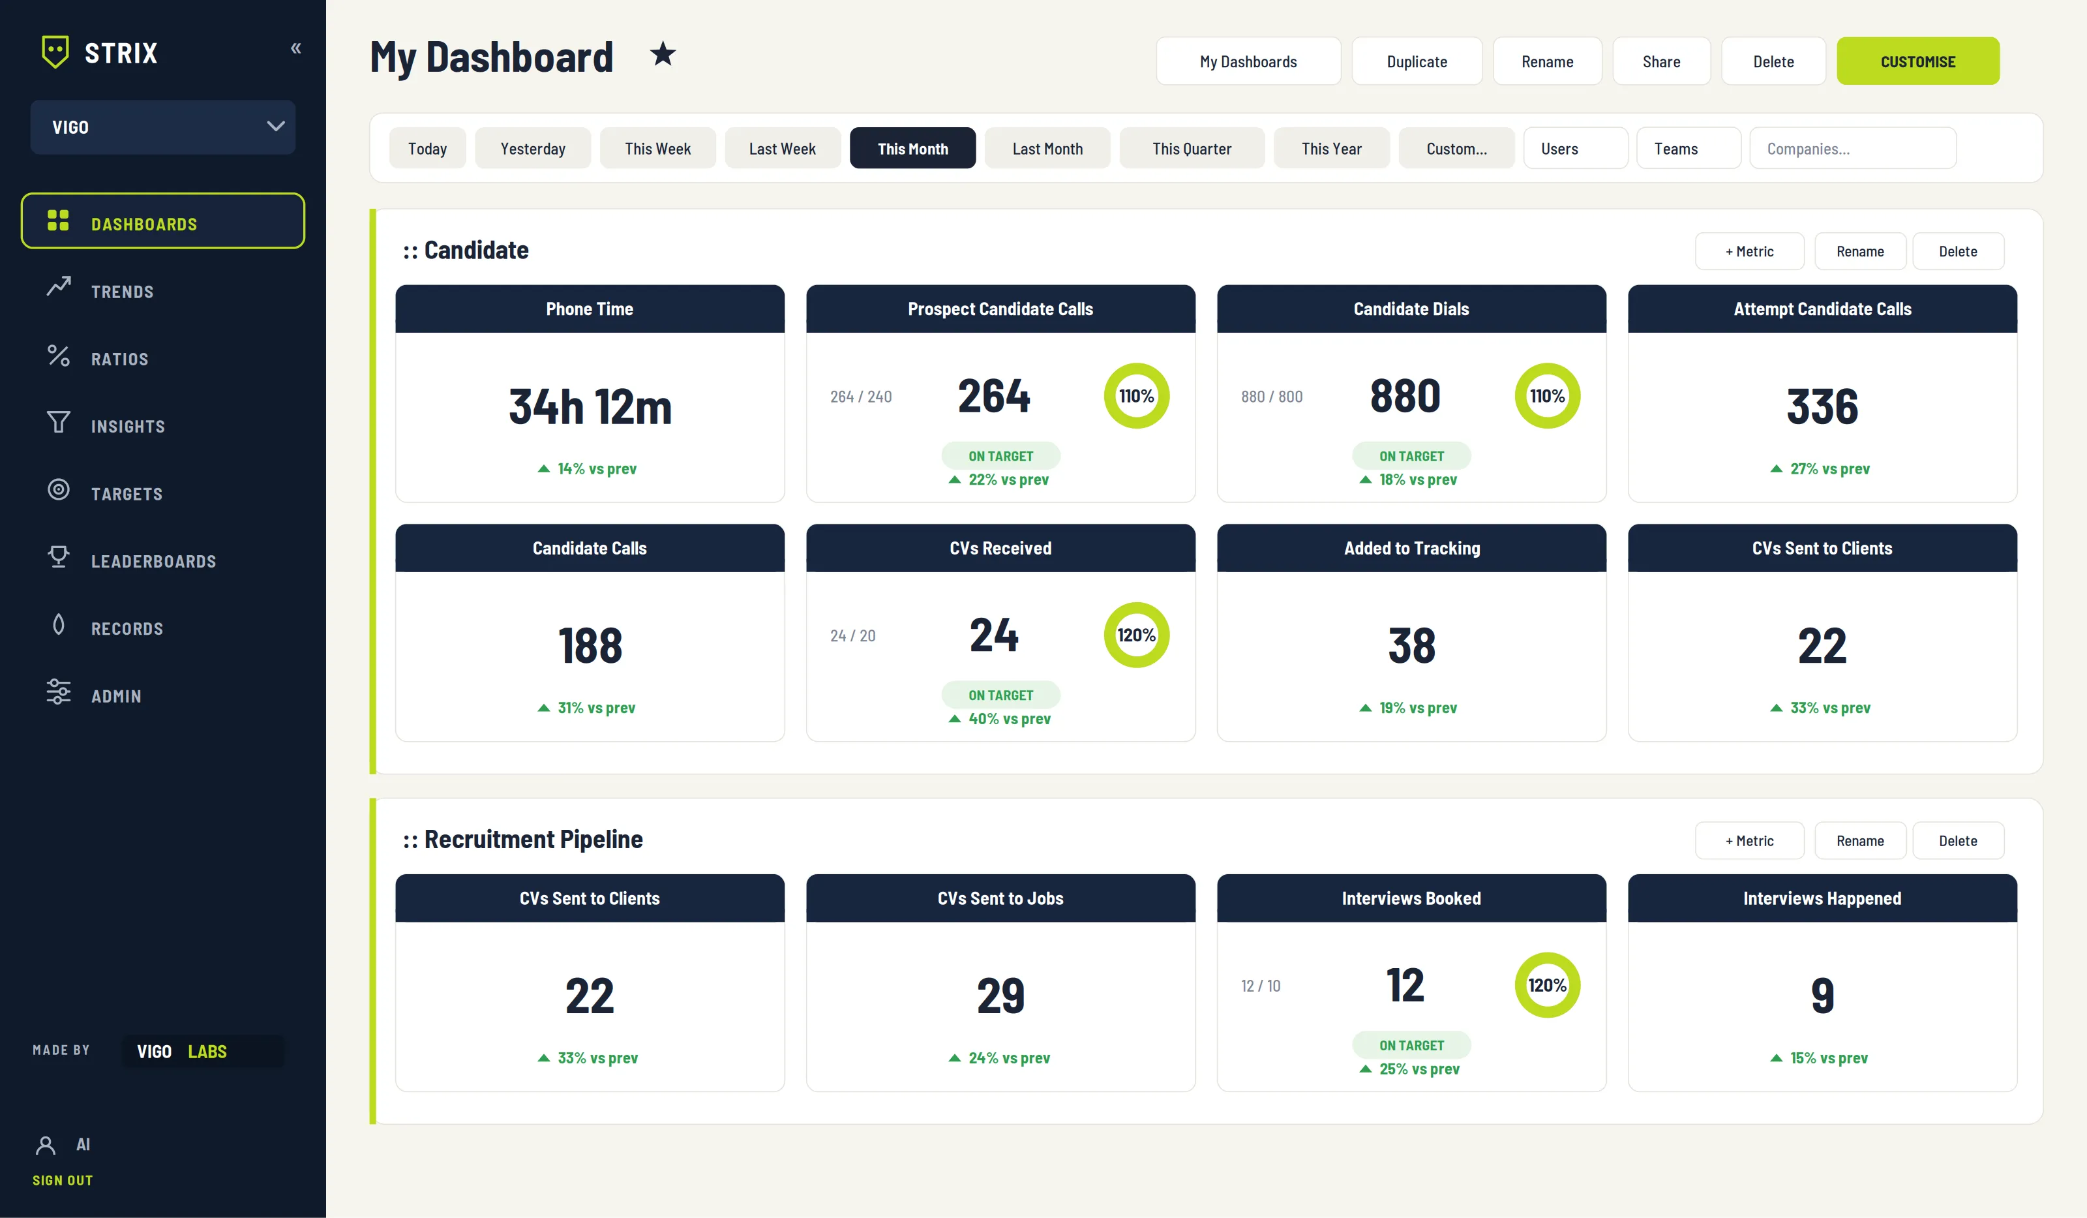The image size is (2087, 1218).
Task: Click the Recruitment Pipeline drag handle dots
Action: pyautogui.click(x=410, y=841)
